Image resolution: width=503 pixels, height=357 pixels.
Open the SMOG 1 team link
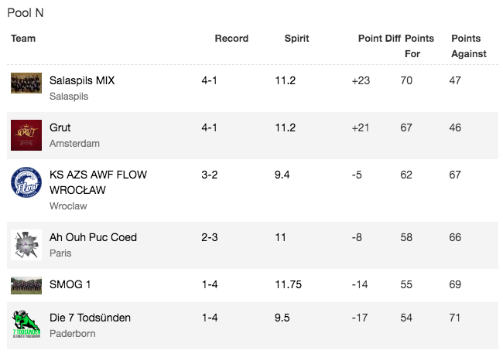(70, 284)
